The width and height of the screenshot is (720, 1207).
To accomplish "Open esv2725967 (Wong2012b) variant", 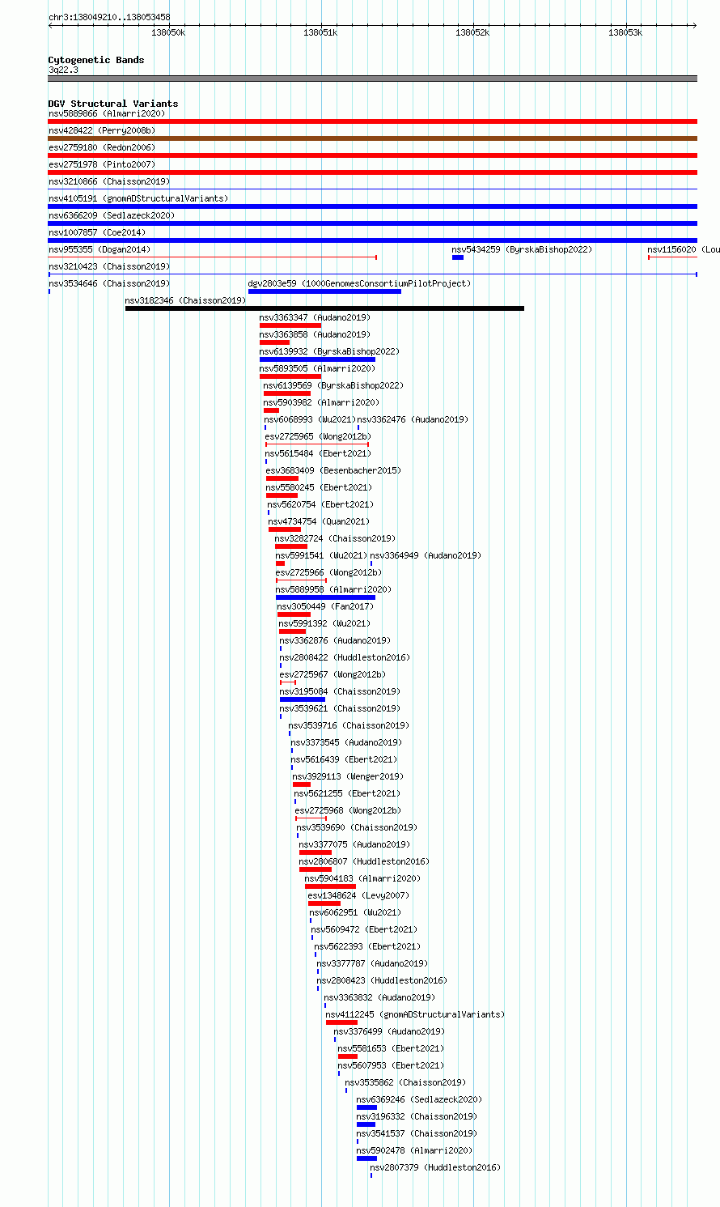I will (332, 674).
